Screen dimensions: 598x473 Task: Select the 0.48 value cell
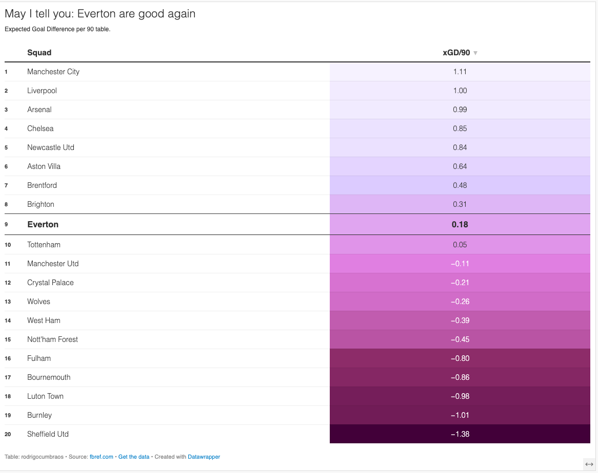click(460, 185)
